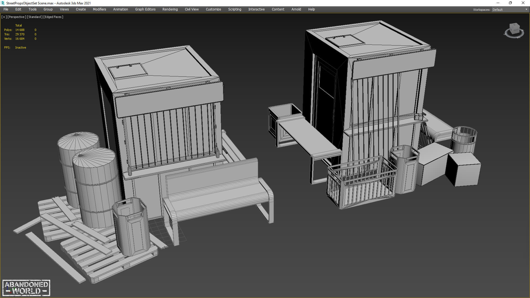
Task: Open the Create menu
Action: click(x=81, y=9)
